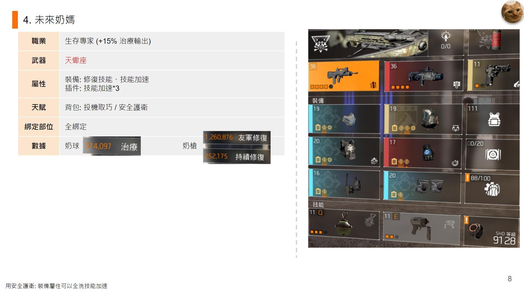Screen dimensions: 524x295
Task: Click the talent icon on the orange rifle slot
Action: coord(374,85)
